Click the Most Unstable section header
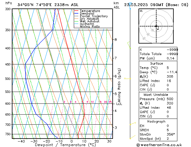The image size is (191, 147). pyautogui.click(x=156, y=95)
